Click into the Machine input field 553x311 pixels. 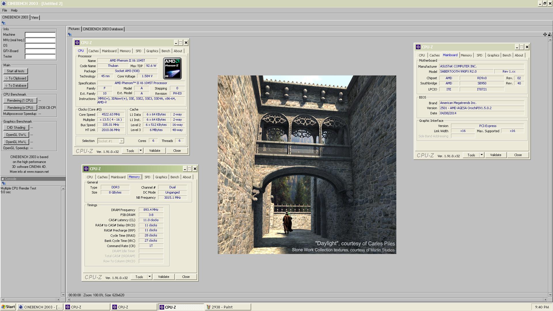click(40, 35)
